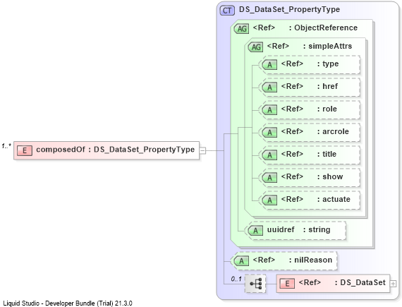402x307 pixels.
Task: Click the E icon of DS_DataSet element
Action: point(287,284)
